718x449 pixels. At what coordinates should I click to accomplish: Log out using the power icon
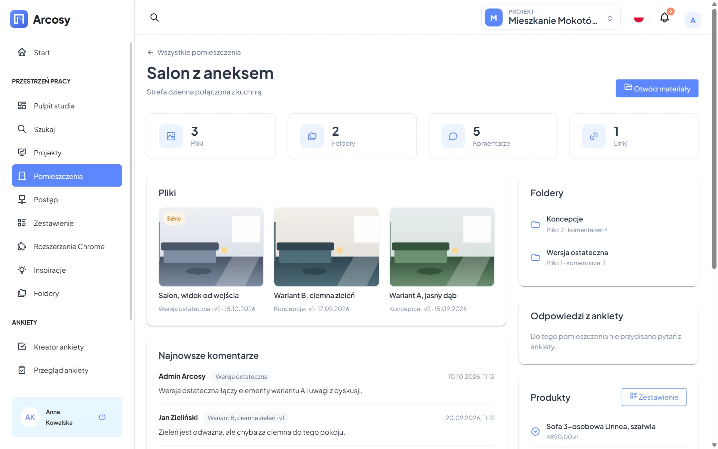click(x=102, y=417)
